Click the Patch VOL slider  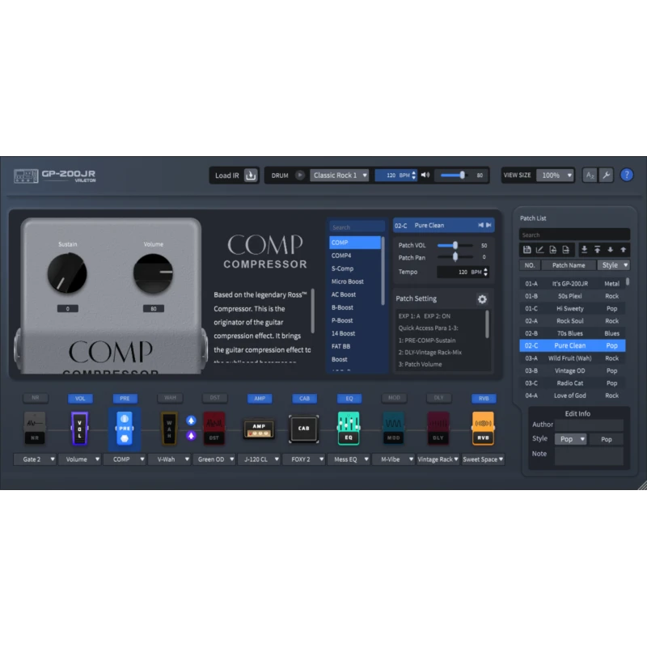point(455,245)
